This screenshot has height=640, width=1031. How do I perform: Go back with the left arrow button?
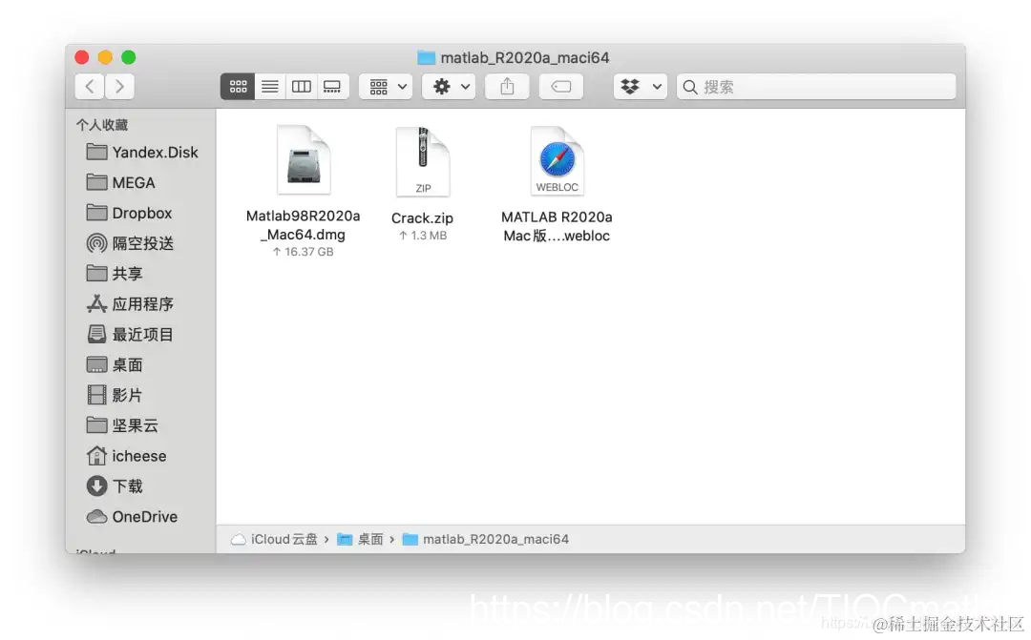[90, 86]
